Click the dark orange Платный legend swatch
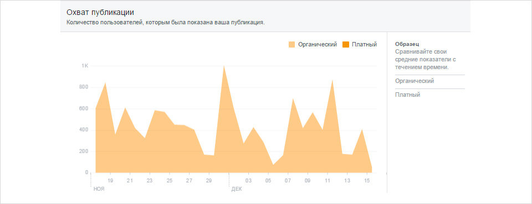 coord(346,44)
